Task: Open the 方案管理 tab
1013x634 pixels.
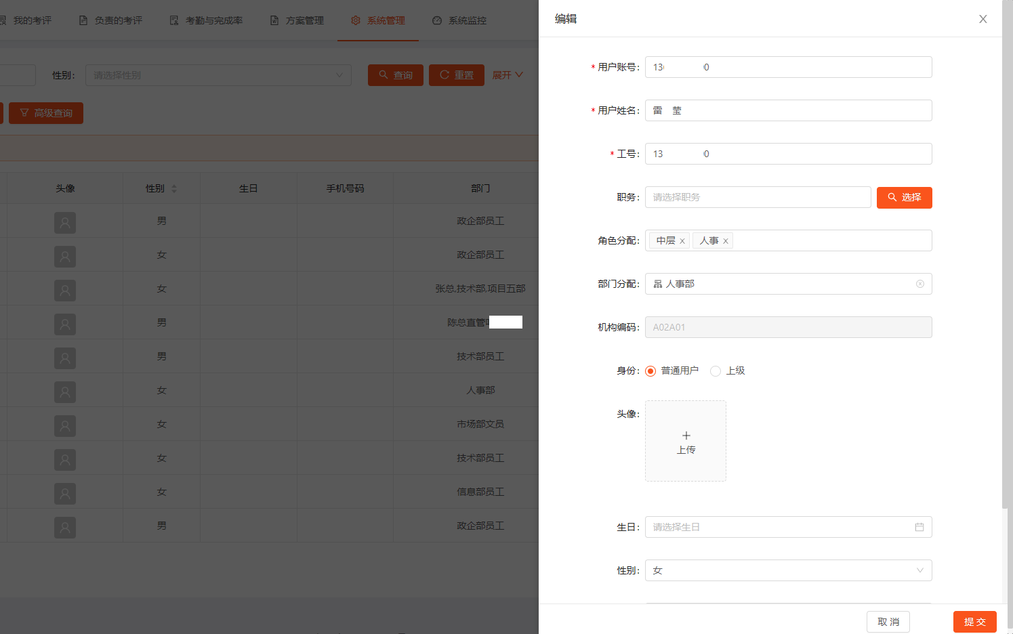Action: click(x=297, y=20)
